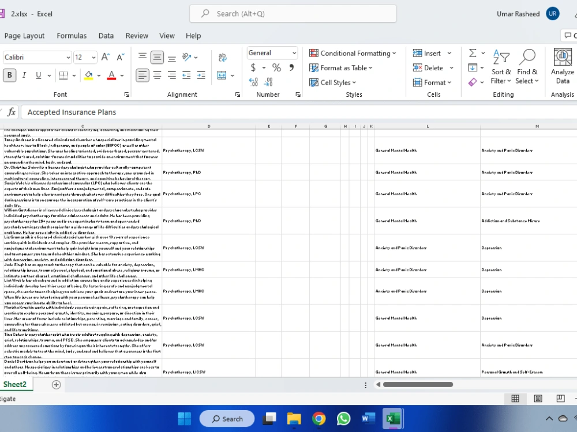
Task: Open Help tab
Action: click(193, 36)
